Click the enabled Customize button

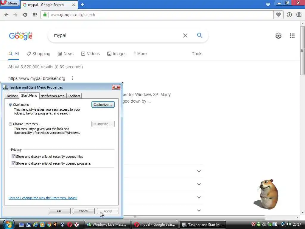(x=103, y=105)
